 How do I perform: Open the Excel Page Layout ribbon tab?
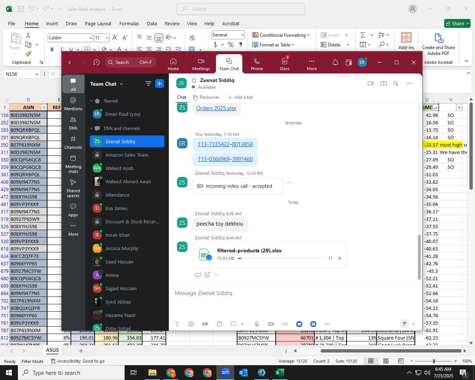(x=98, y=23)
